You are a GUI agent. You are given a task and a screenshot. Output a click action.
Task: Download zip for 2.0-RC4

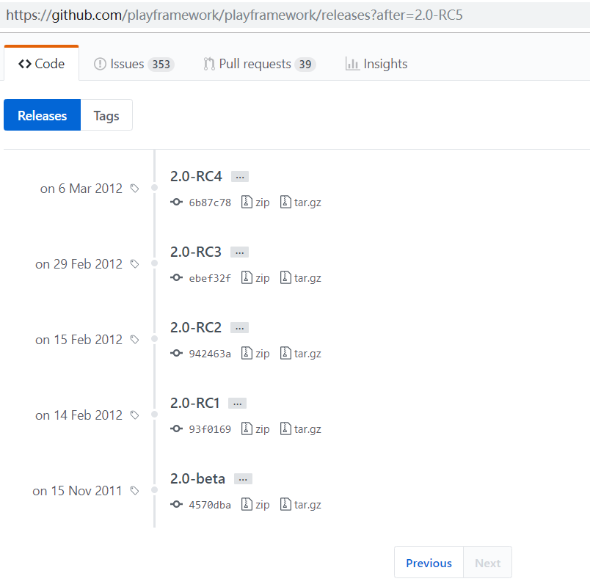pos(255,202)
